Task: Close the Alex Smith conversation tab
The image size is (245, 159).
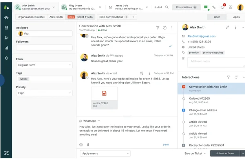Action: 53,7
